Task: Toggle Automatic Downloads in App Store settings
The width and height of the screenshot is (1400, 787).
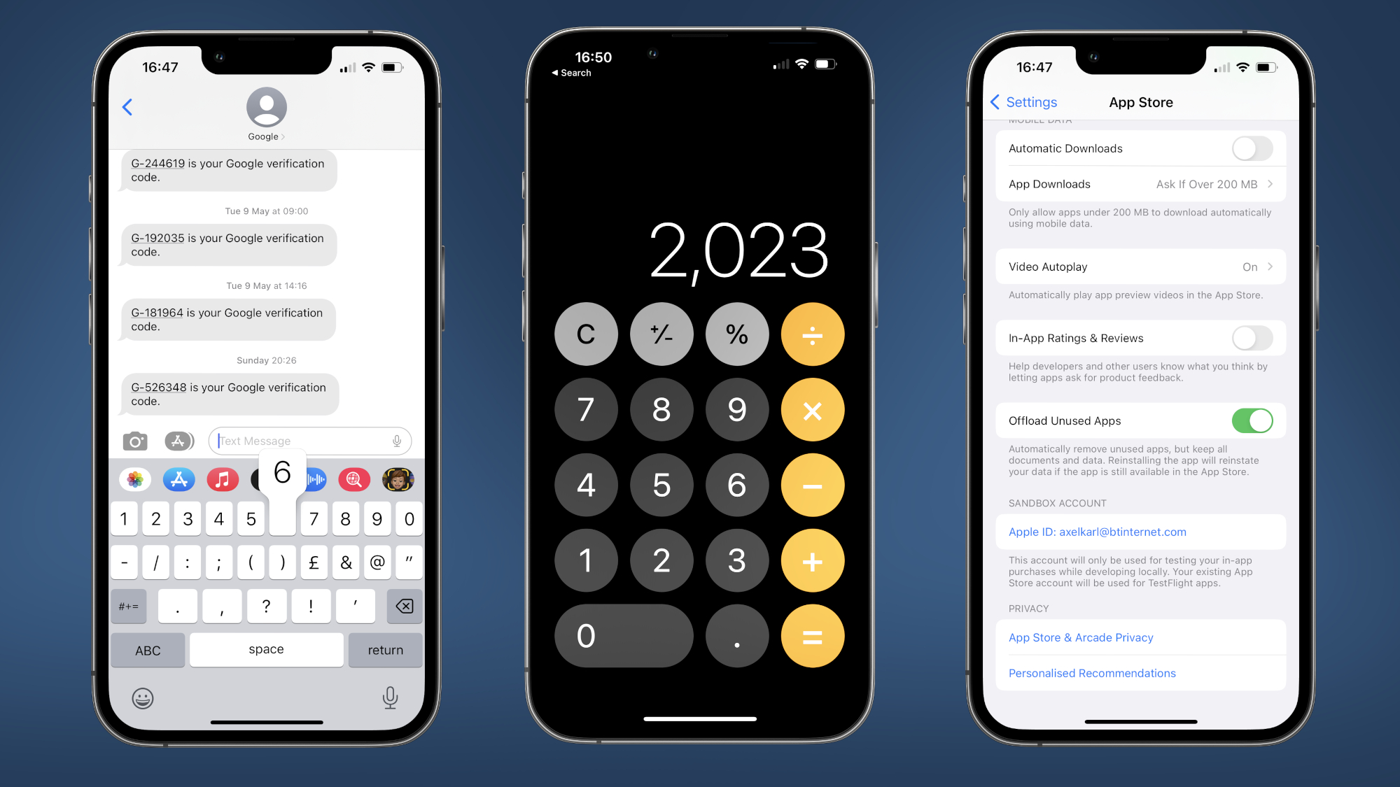Action: (1250, 148)
